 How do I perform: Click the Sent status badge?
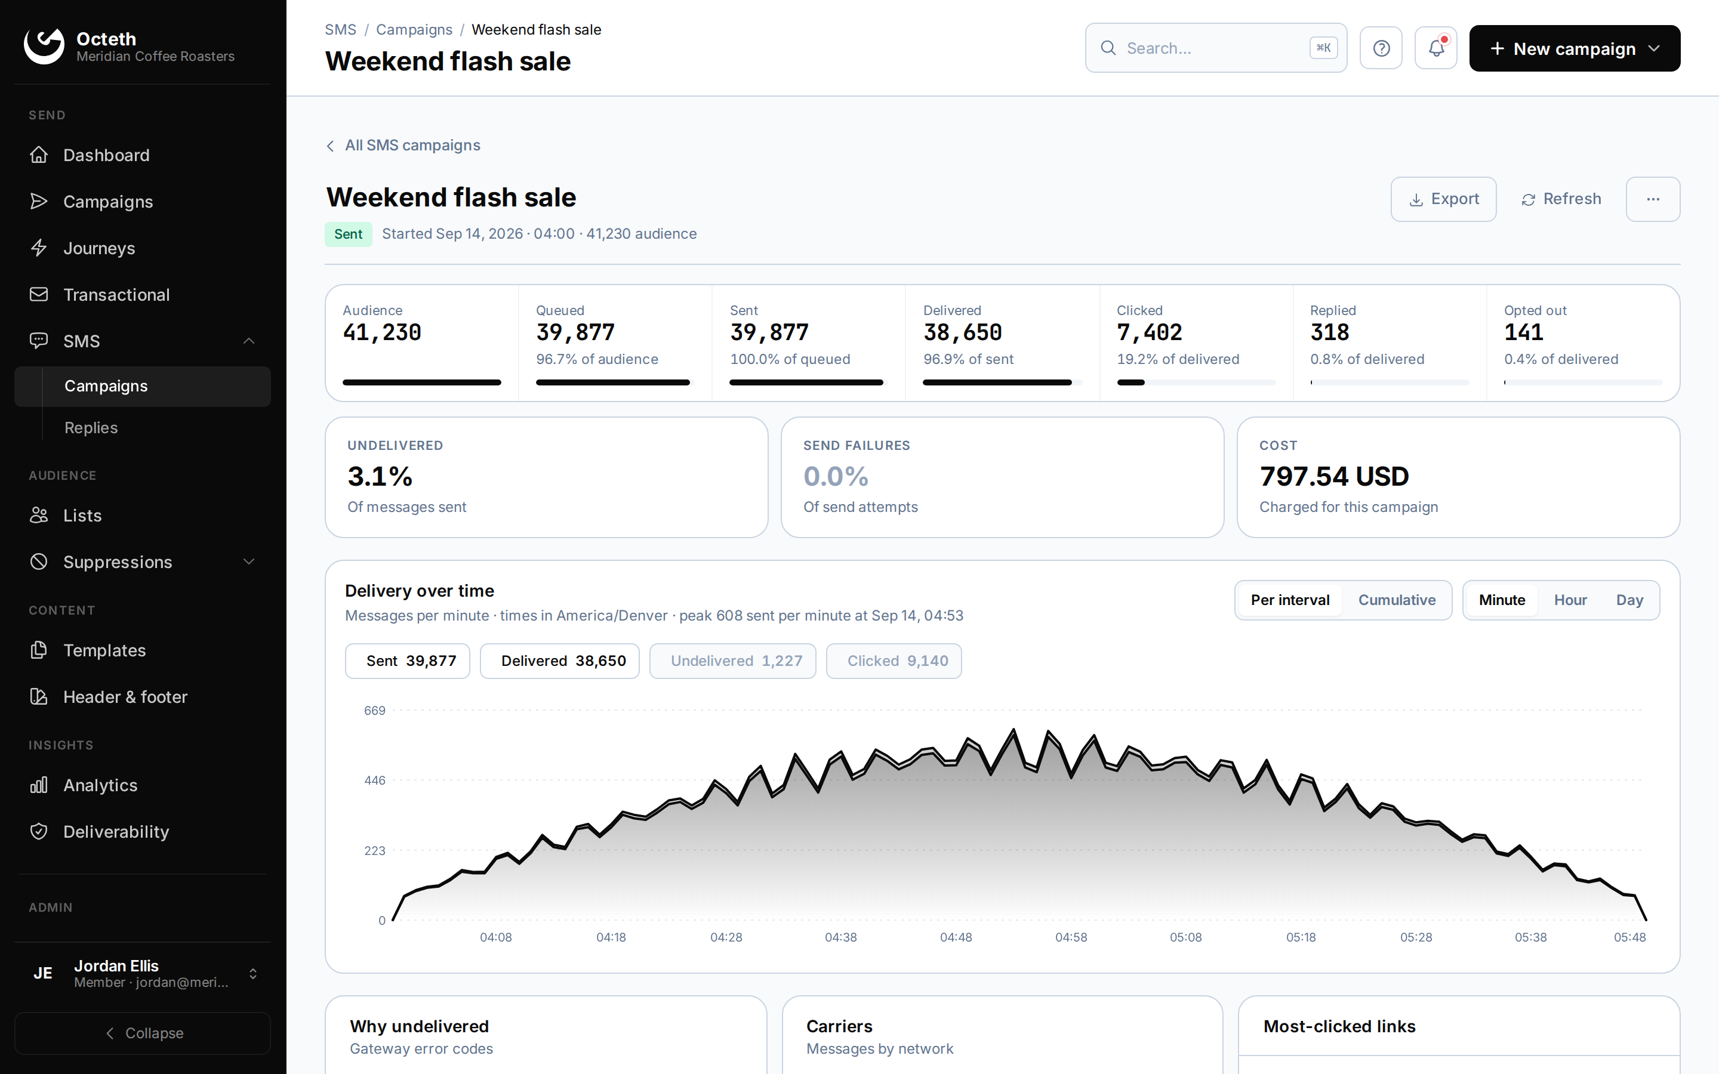pos(348,234)
